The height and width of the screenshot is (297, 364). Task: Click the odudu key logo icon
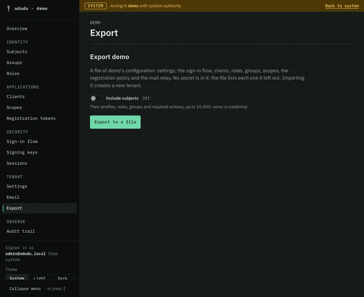pyautogui.click(x=9, y=9)
